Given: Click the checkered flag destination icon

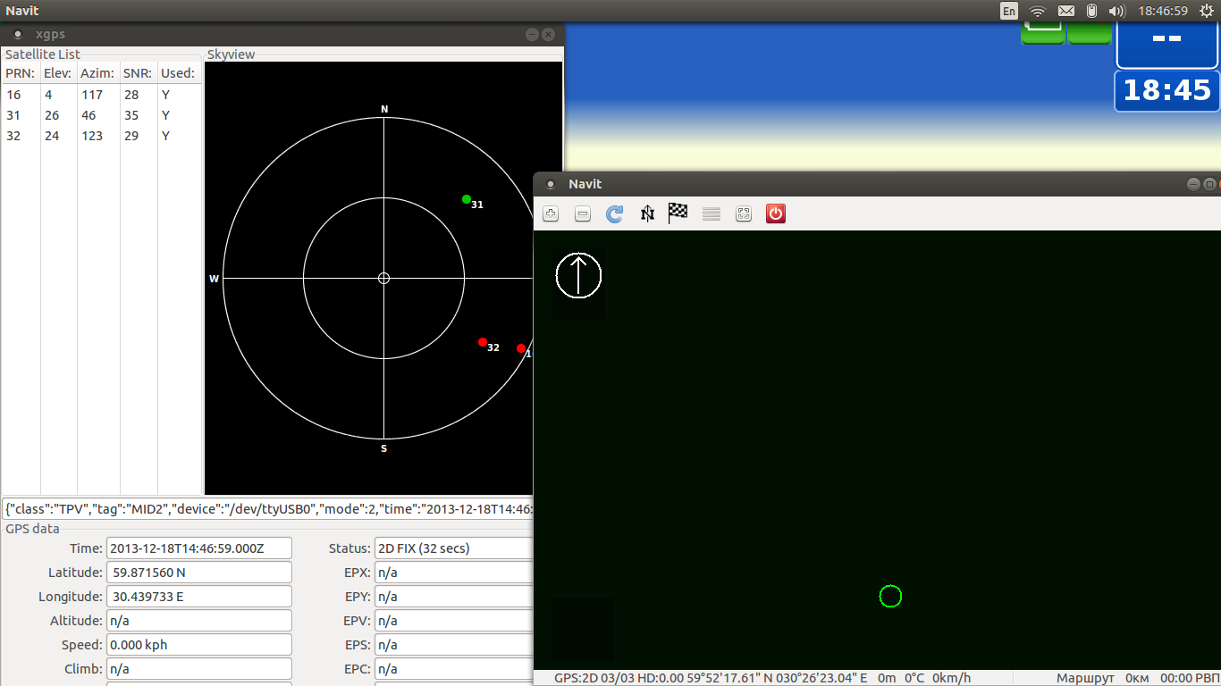Looking at the screenshot, I should [678, 213].
